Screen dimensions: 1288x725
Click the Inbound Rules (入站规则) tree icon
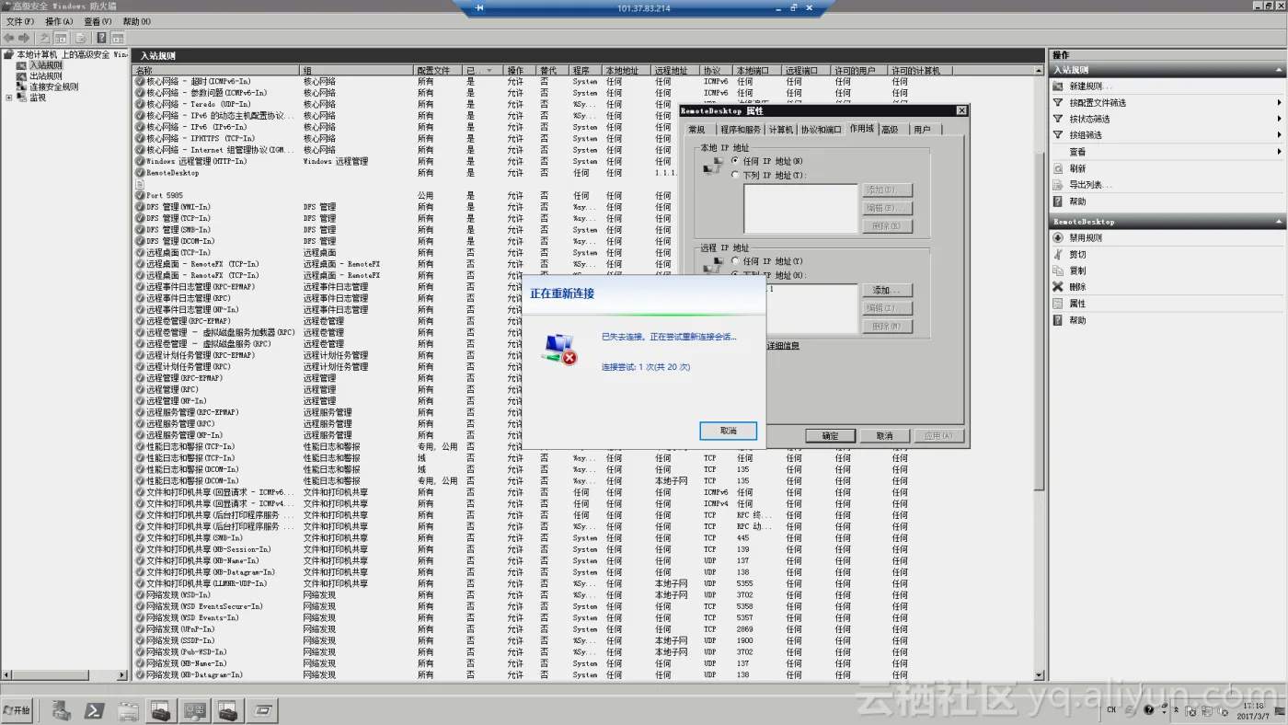pos(21,65)
